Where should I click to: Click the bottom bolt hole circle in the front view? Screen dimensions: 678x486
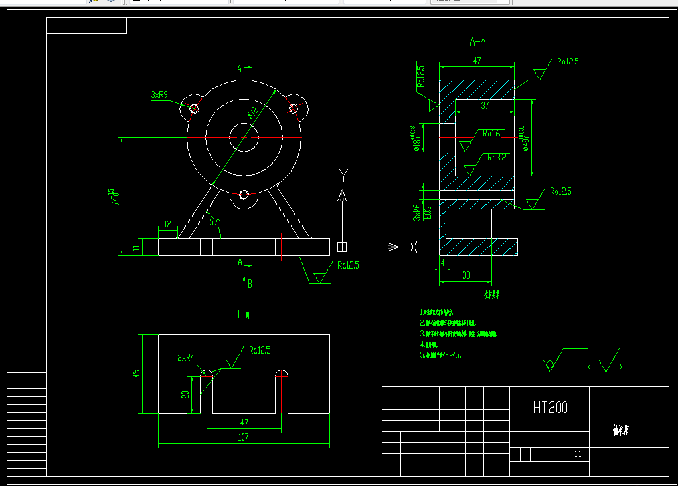pos(244,195)
